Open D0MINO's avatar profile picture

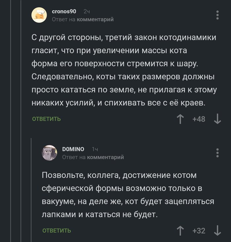(x=49, y=153)
